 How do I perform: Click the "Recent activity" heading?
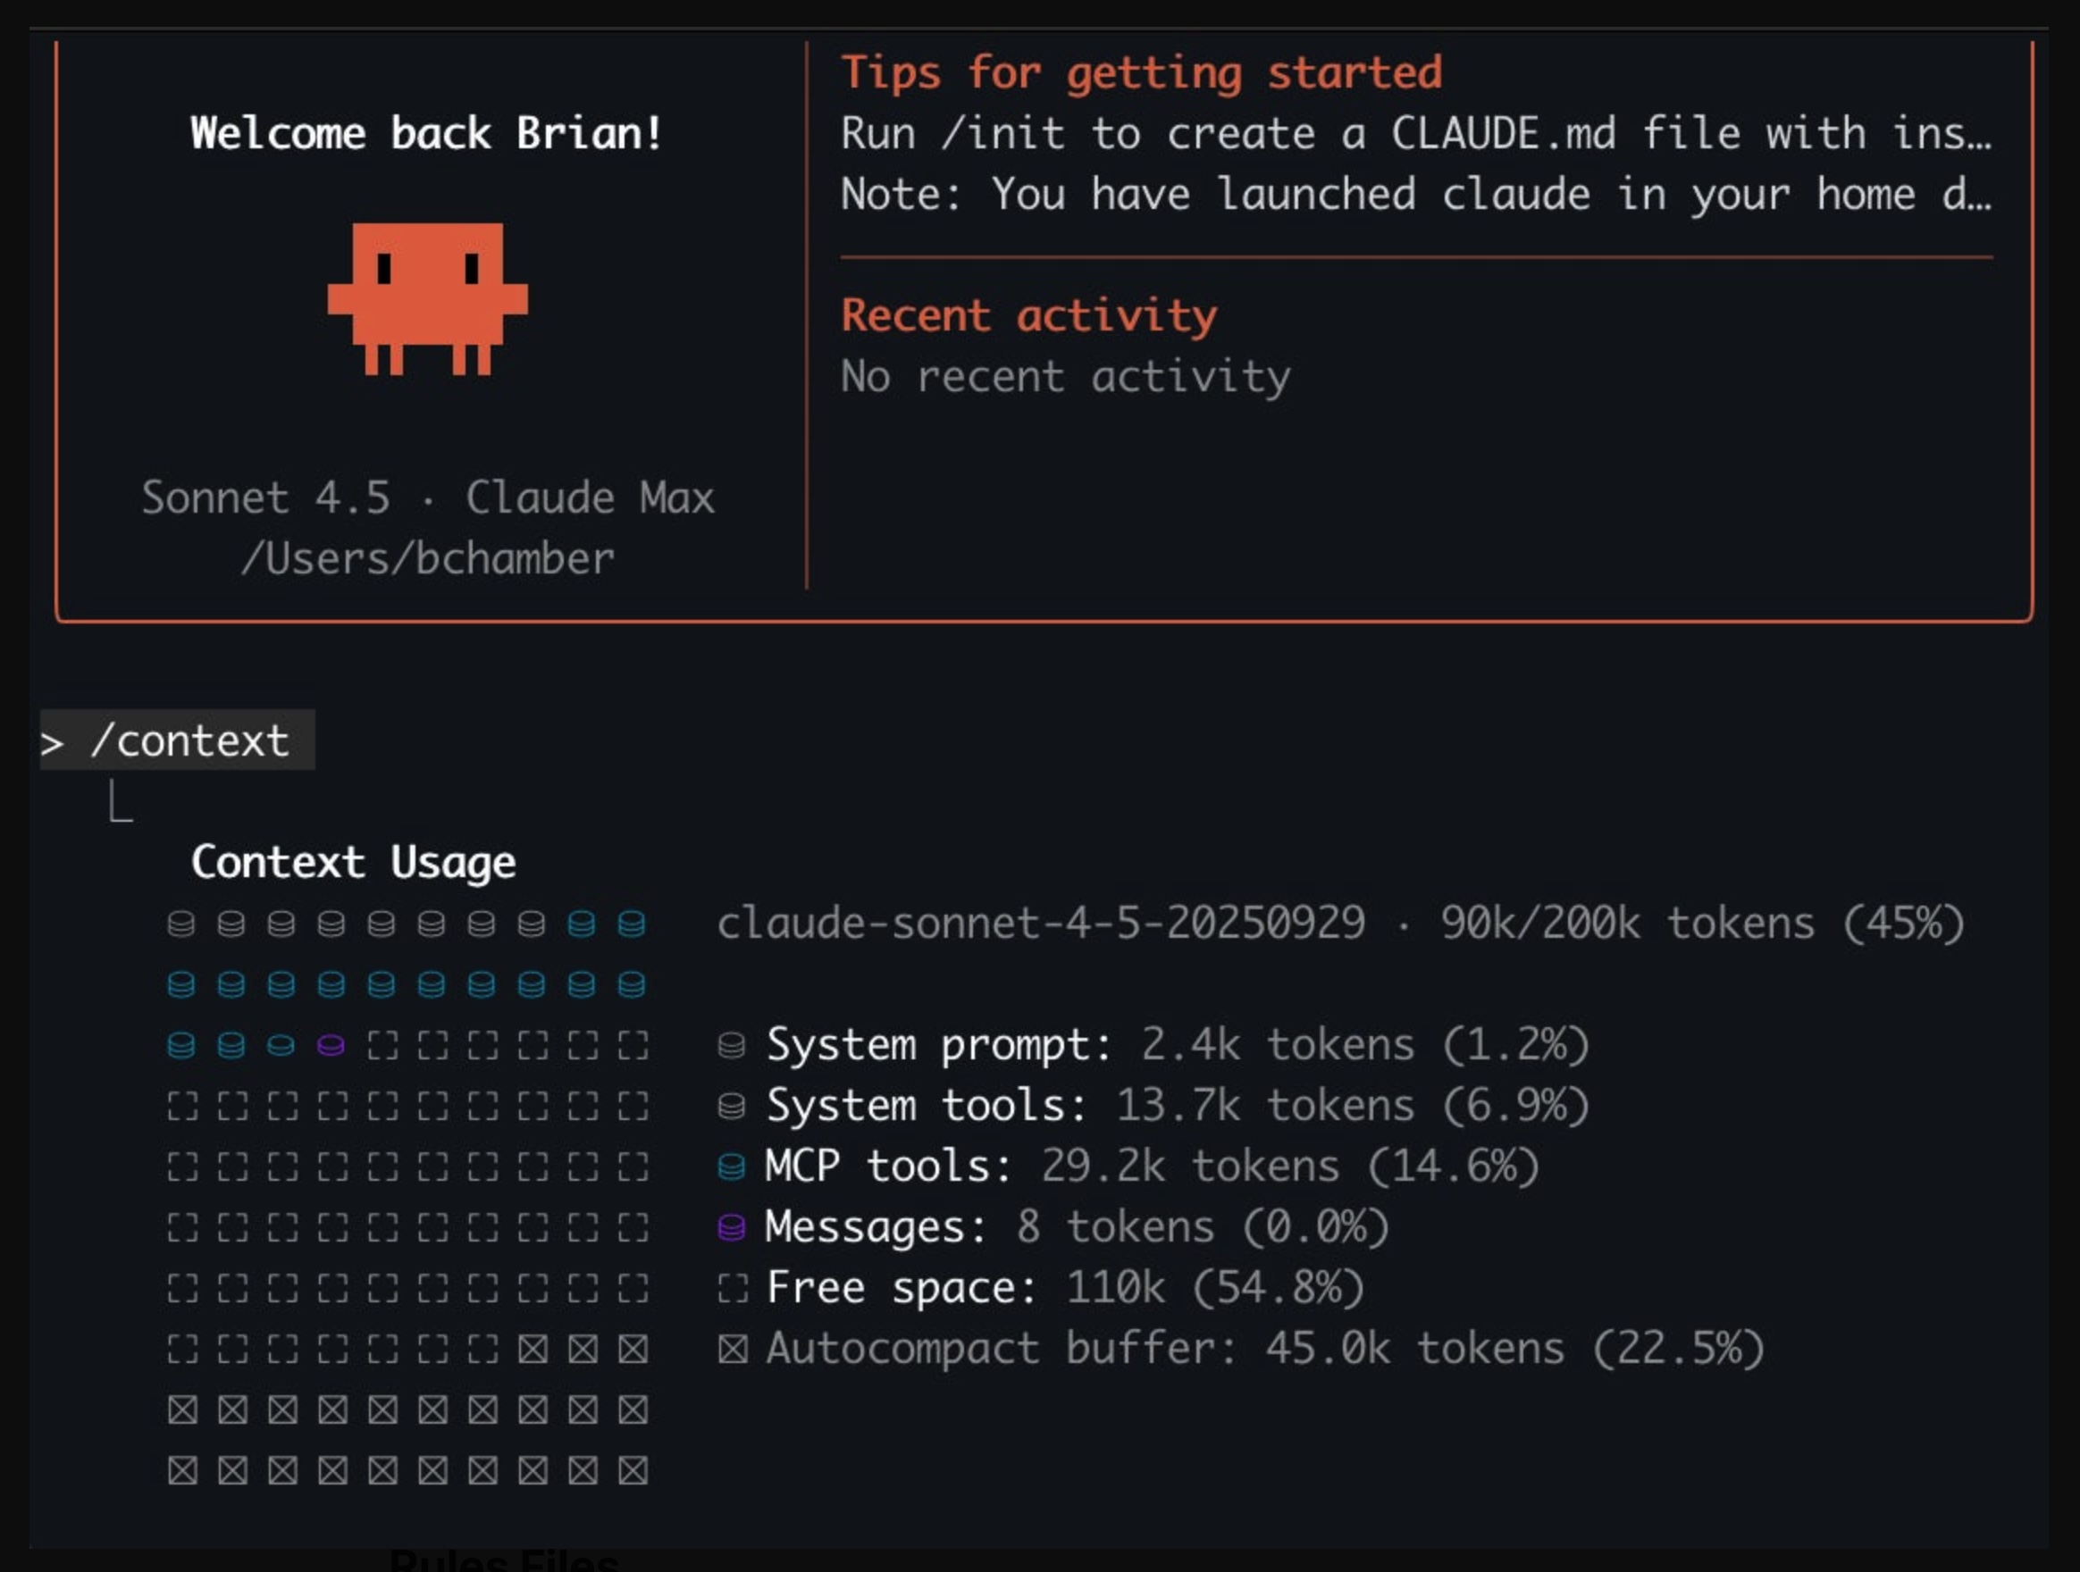pos(1028,315)
